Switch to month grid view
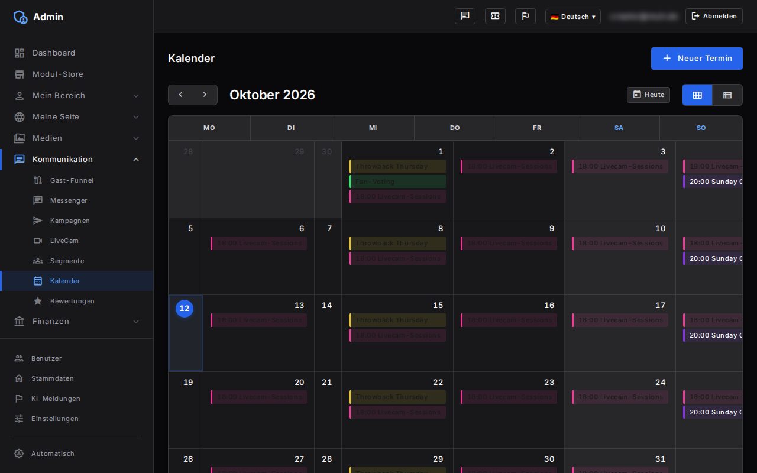 697,95
